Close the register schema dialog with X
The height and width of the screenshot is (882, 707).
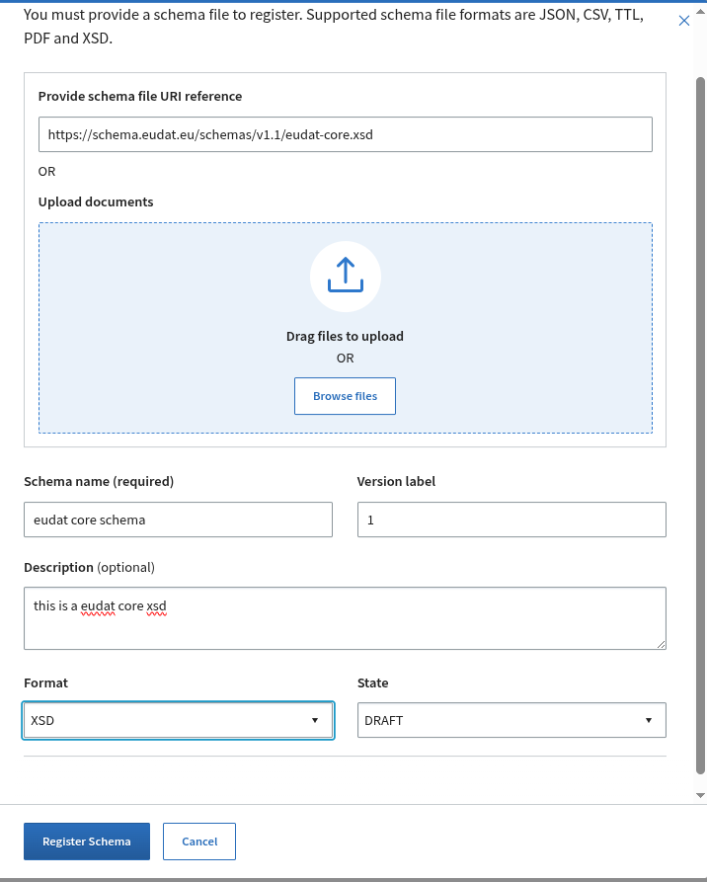684,21
